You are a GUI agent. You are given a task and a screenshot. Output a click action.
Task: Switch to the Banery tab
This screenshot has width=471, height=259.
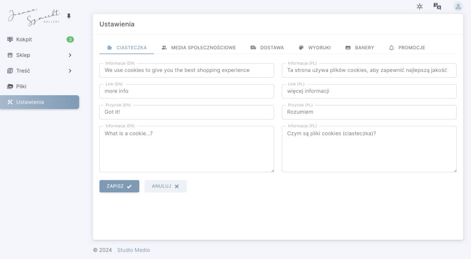360,48
